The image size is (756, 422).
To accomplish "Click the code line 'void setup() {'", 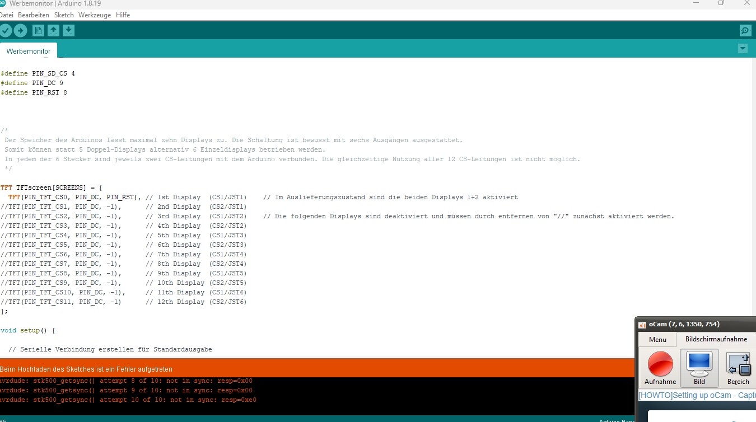I will click(28, 330).
